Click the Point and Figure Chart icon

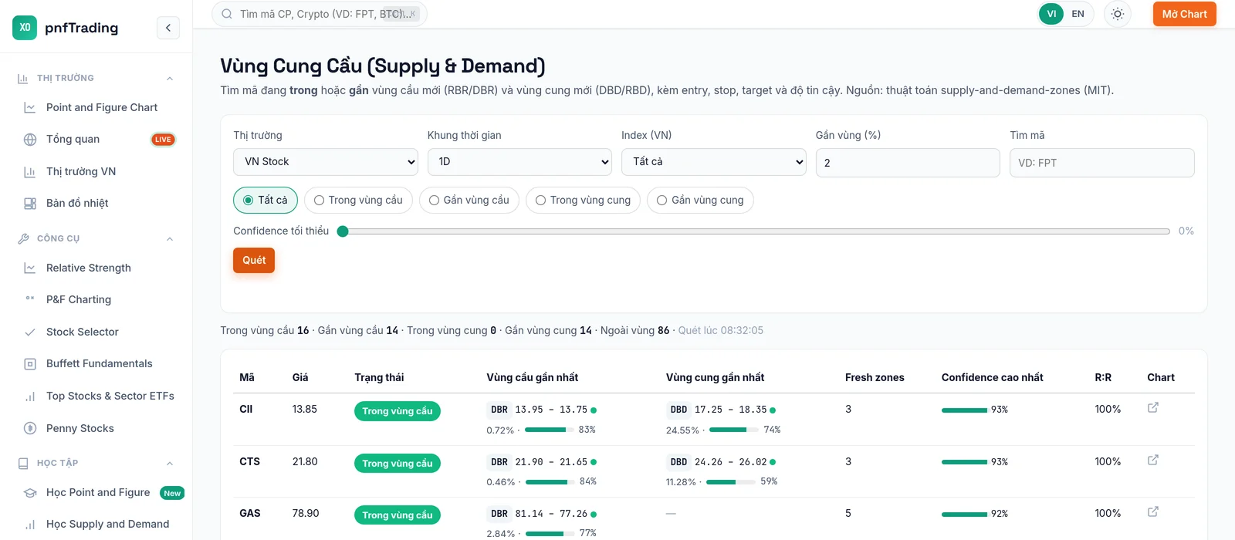tap(30, 108)
